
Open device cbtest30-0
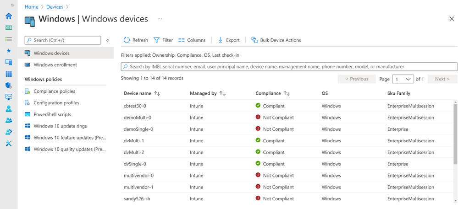coord(134,106)
